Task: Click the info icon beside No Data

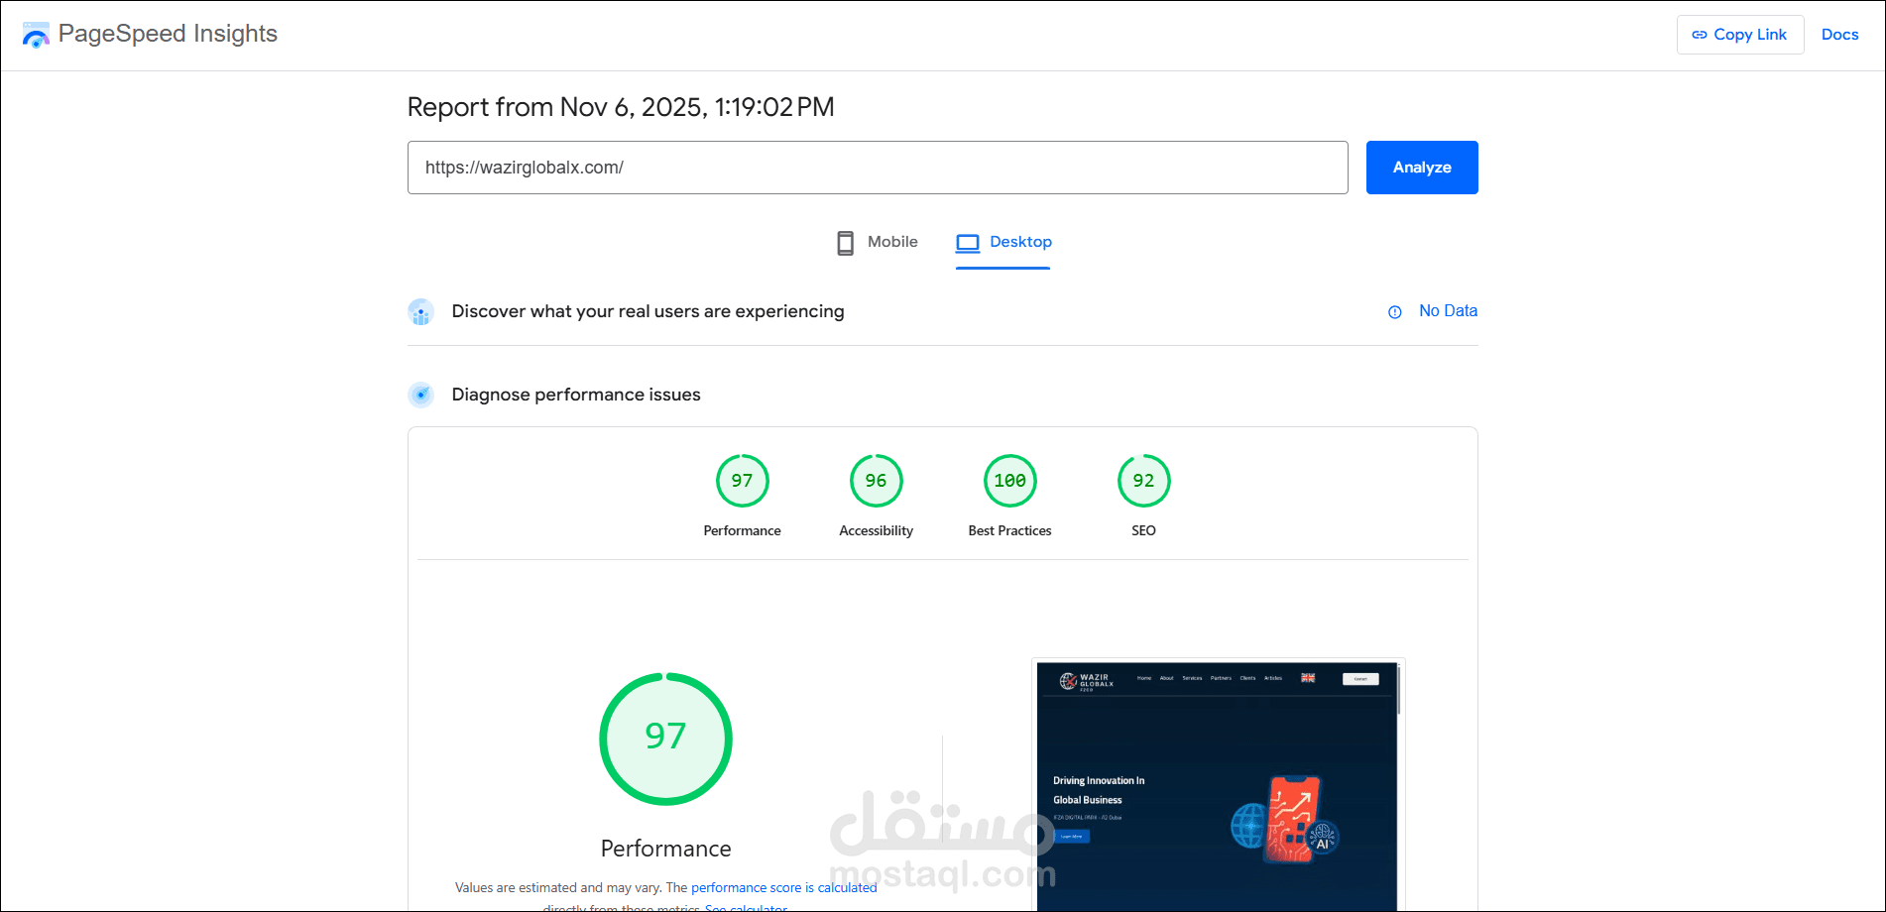Action: click(x=1395, y=311)
